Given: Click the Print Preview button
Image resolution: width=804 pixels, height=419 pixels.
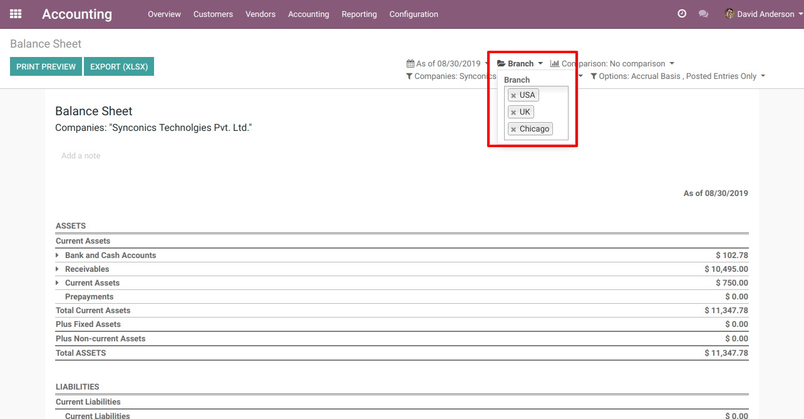Looking at the screenshot, I should pos(46,66).
